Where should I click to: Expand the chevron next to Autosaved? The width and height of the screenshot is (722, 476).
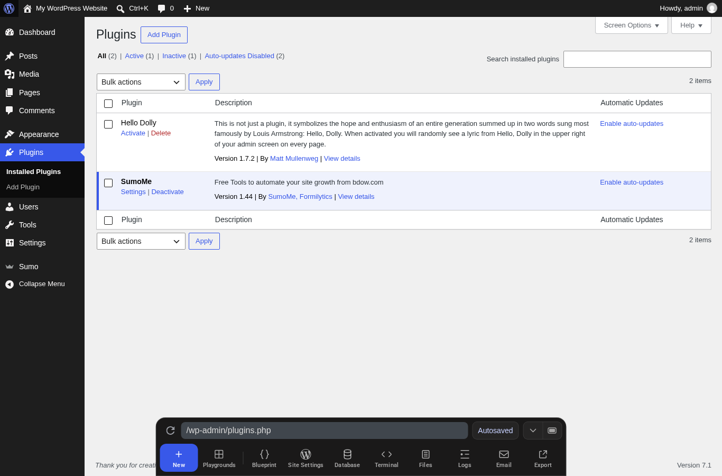pyautogui.click(x=533, y=431)
